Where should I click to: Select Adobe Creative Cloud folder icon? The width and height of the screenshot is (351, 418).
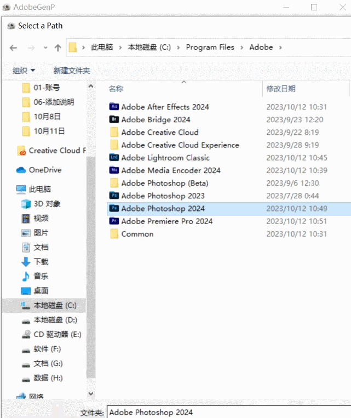[x=114, y=132]
